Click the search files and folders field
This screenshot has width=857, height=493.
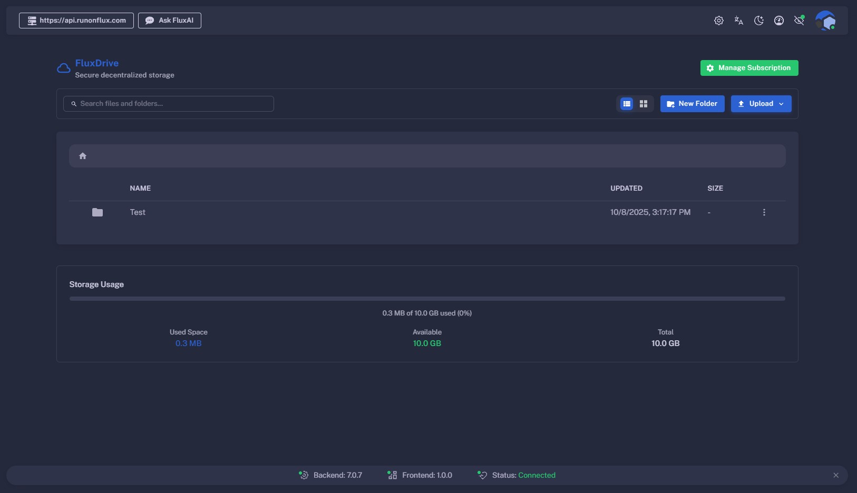(x=169, y=104)
